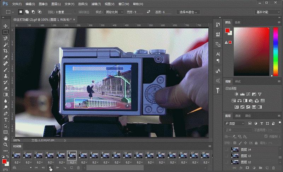Pick the Crop tool
The image size is (283, 172).
point(6,51)
